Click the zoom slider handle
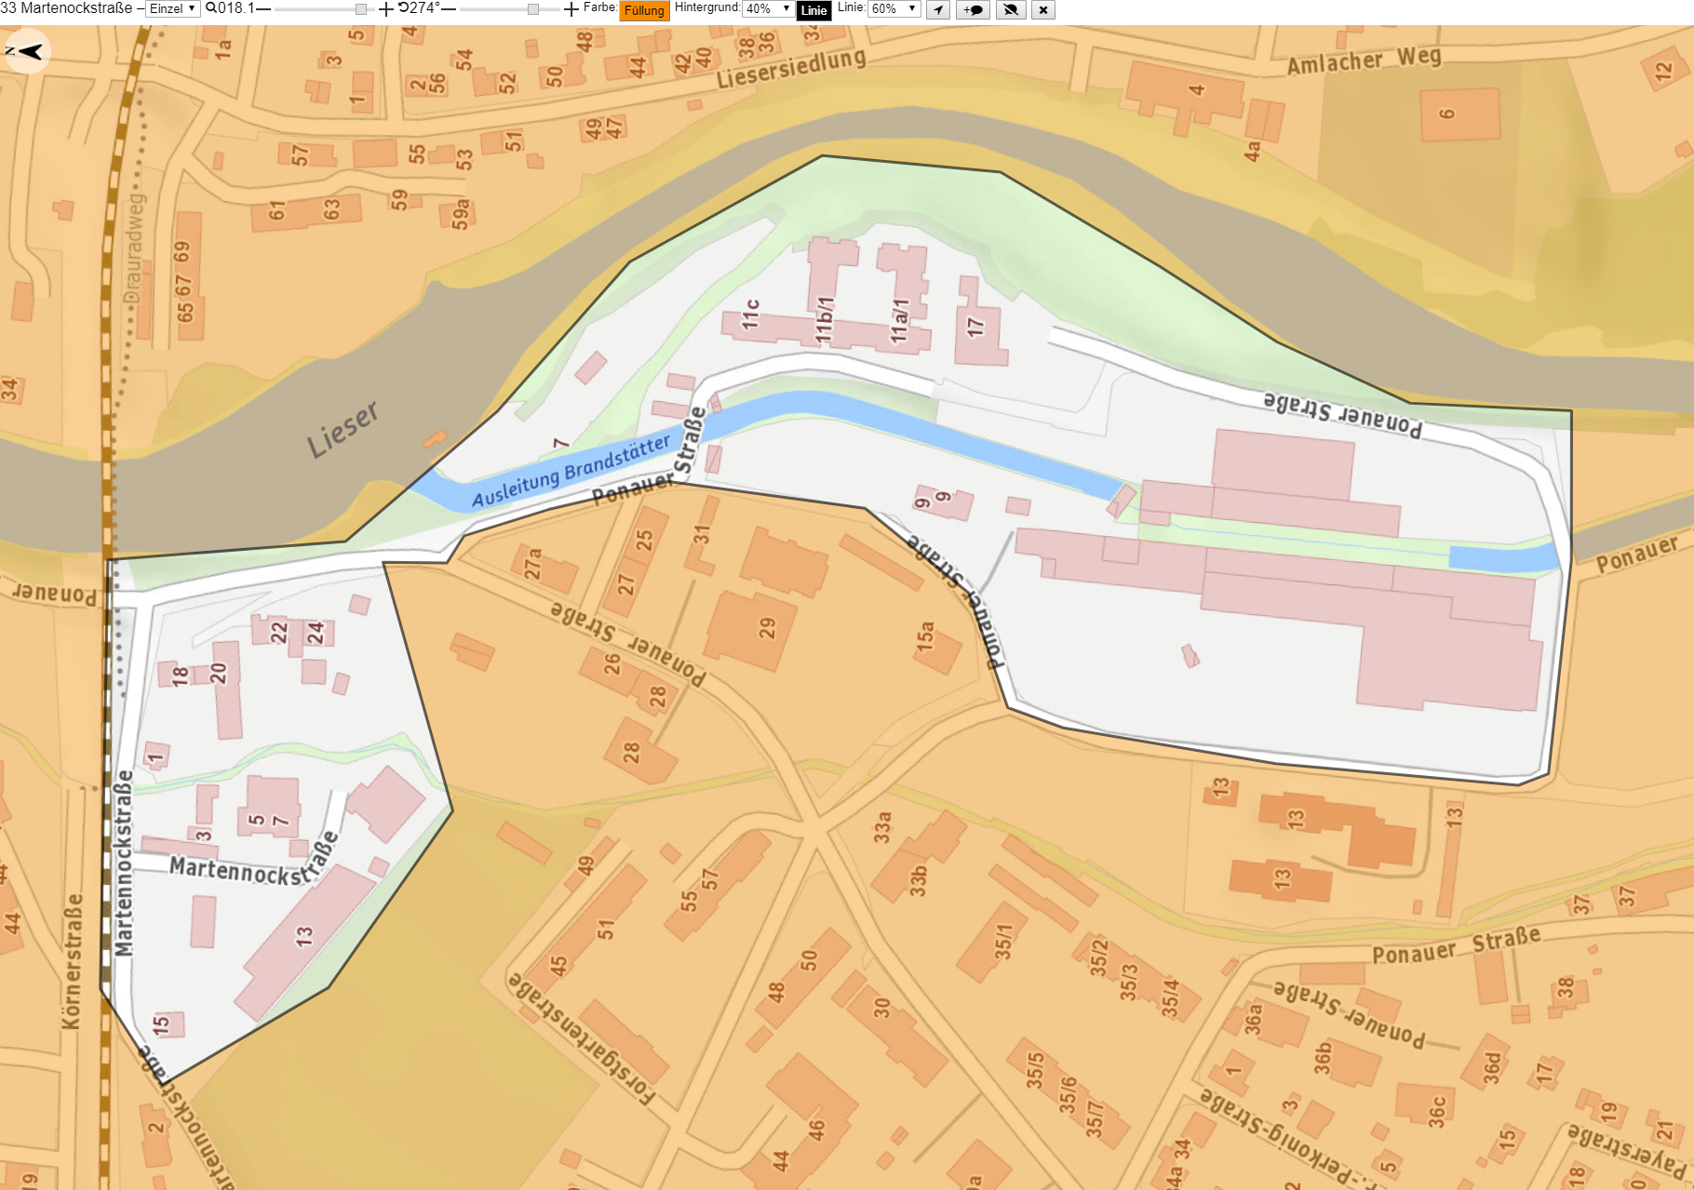Viewport: 1694px width, 1190px height. click(361, 9)
